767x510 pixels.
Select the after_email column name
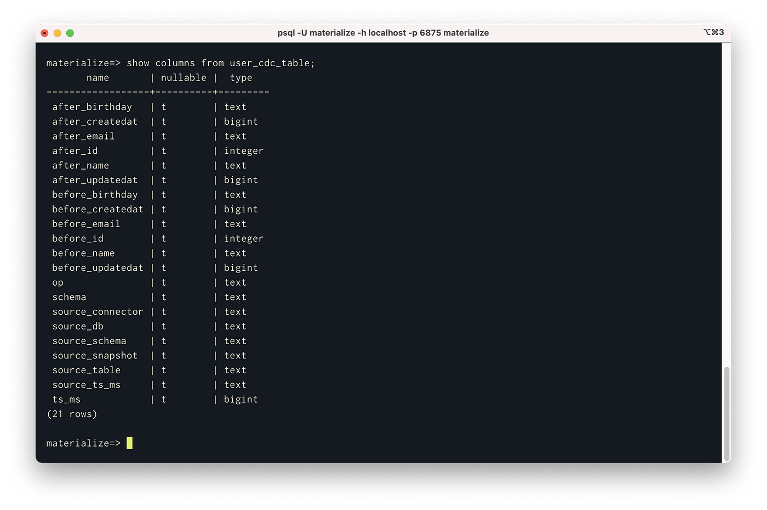tap(83, 136)
